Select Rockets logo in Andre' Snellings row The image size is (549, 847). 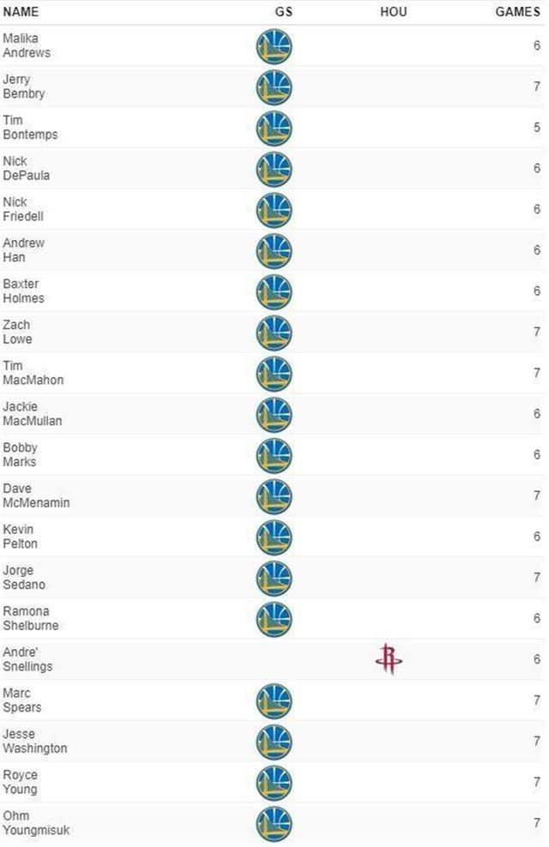point(389,659)
